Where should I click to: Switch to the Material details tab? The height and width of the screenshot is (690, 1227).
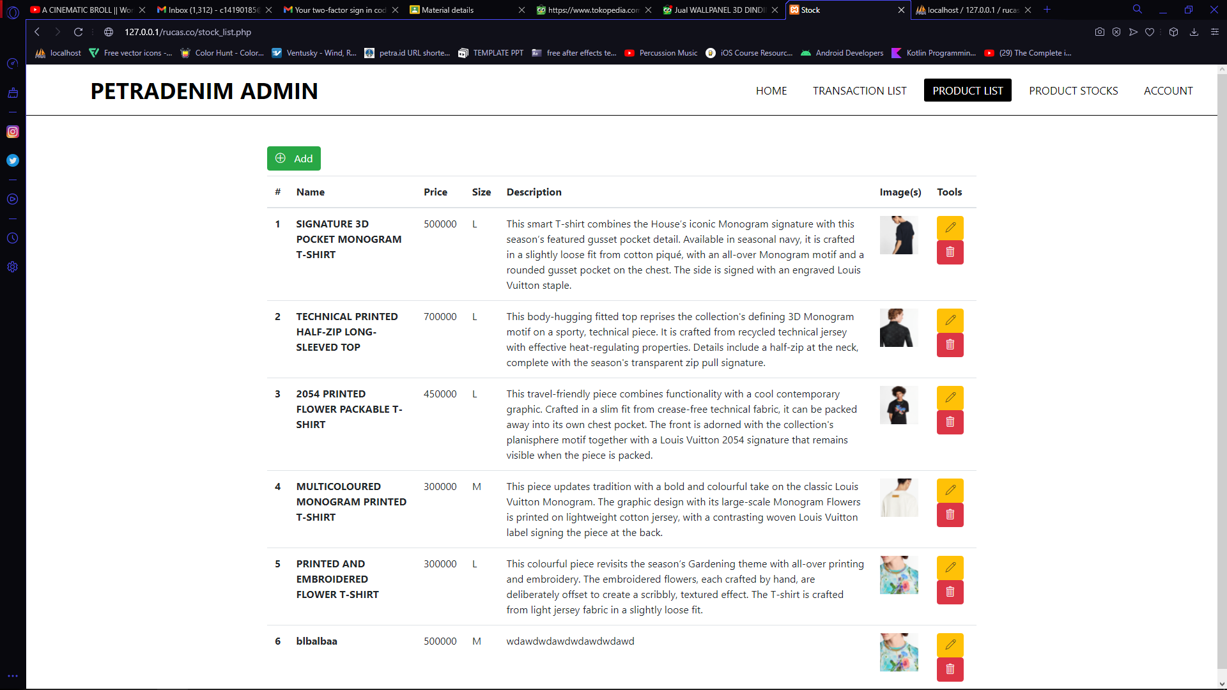[446, 10]
